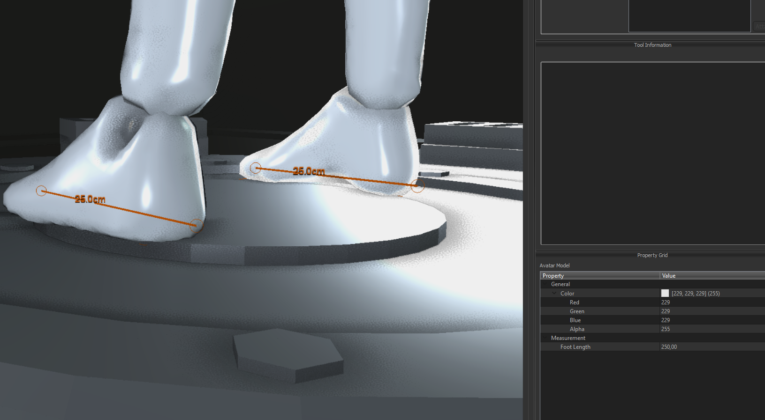Select the Foot Length property row label
Image resolution: width=765 pixels, height=420 pixels.
point(575,347)
